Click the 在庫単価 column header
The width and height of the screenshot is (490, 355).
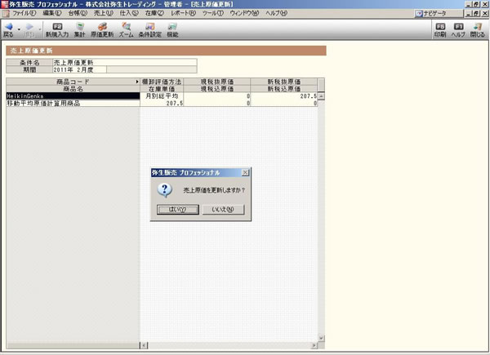162,89
